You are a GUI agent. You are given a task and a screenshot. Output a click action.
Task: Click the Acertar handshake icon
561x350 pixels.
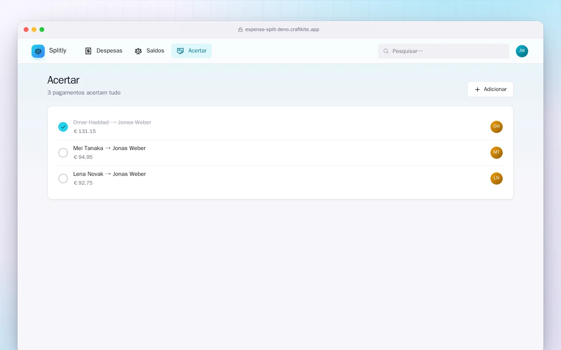pos(180,51)
